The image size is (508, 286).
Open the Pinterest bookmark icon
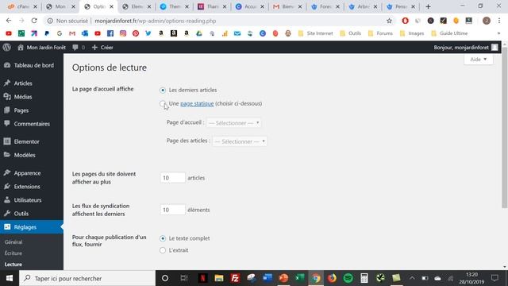click(x=136, y=33)
